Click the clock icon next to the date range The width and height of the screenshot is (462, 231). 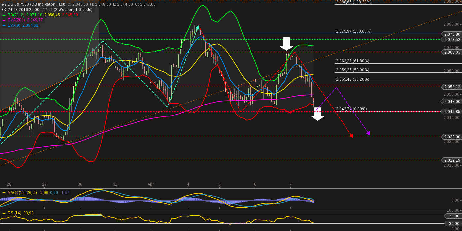click(x=4, y=10)
